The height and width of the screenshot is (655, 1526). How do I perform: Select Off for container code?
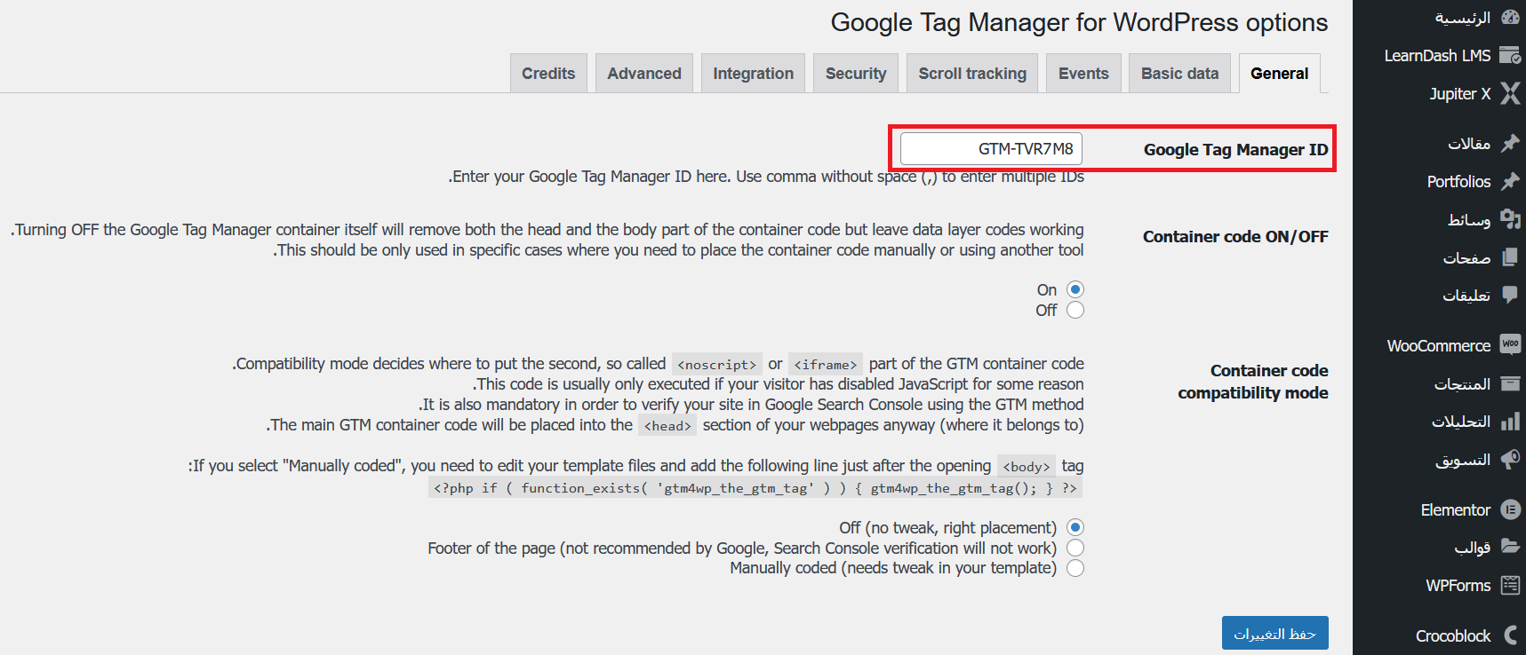pos(1075,310)
